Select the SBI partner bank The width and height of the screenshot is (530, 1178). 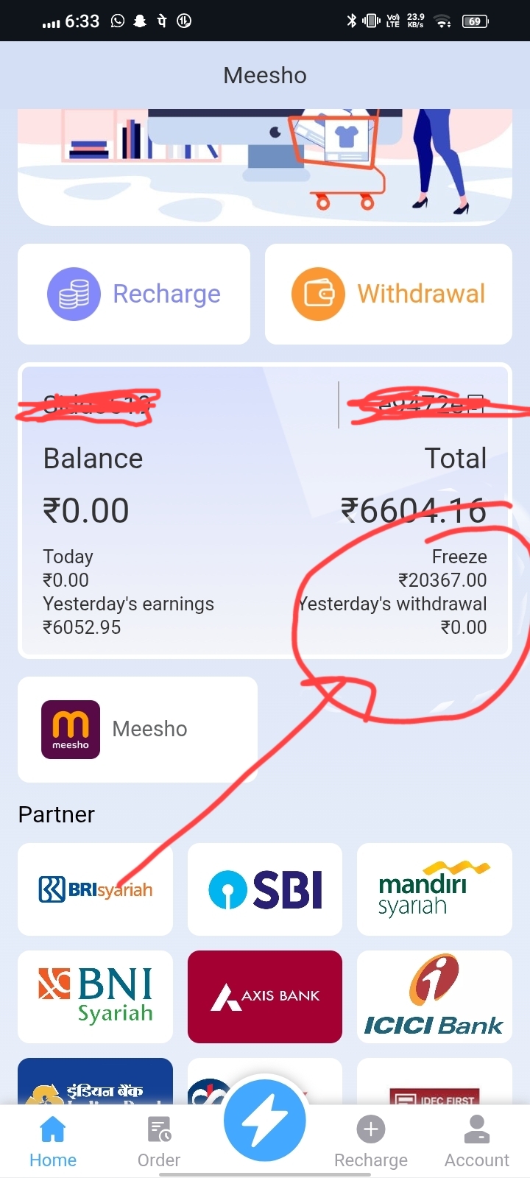click(265, 889)
